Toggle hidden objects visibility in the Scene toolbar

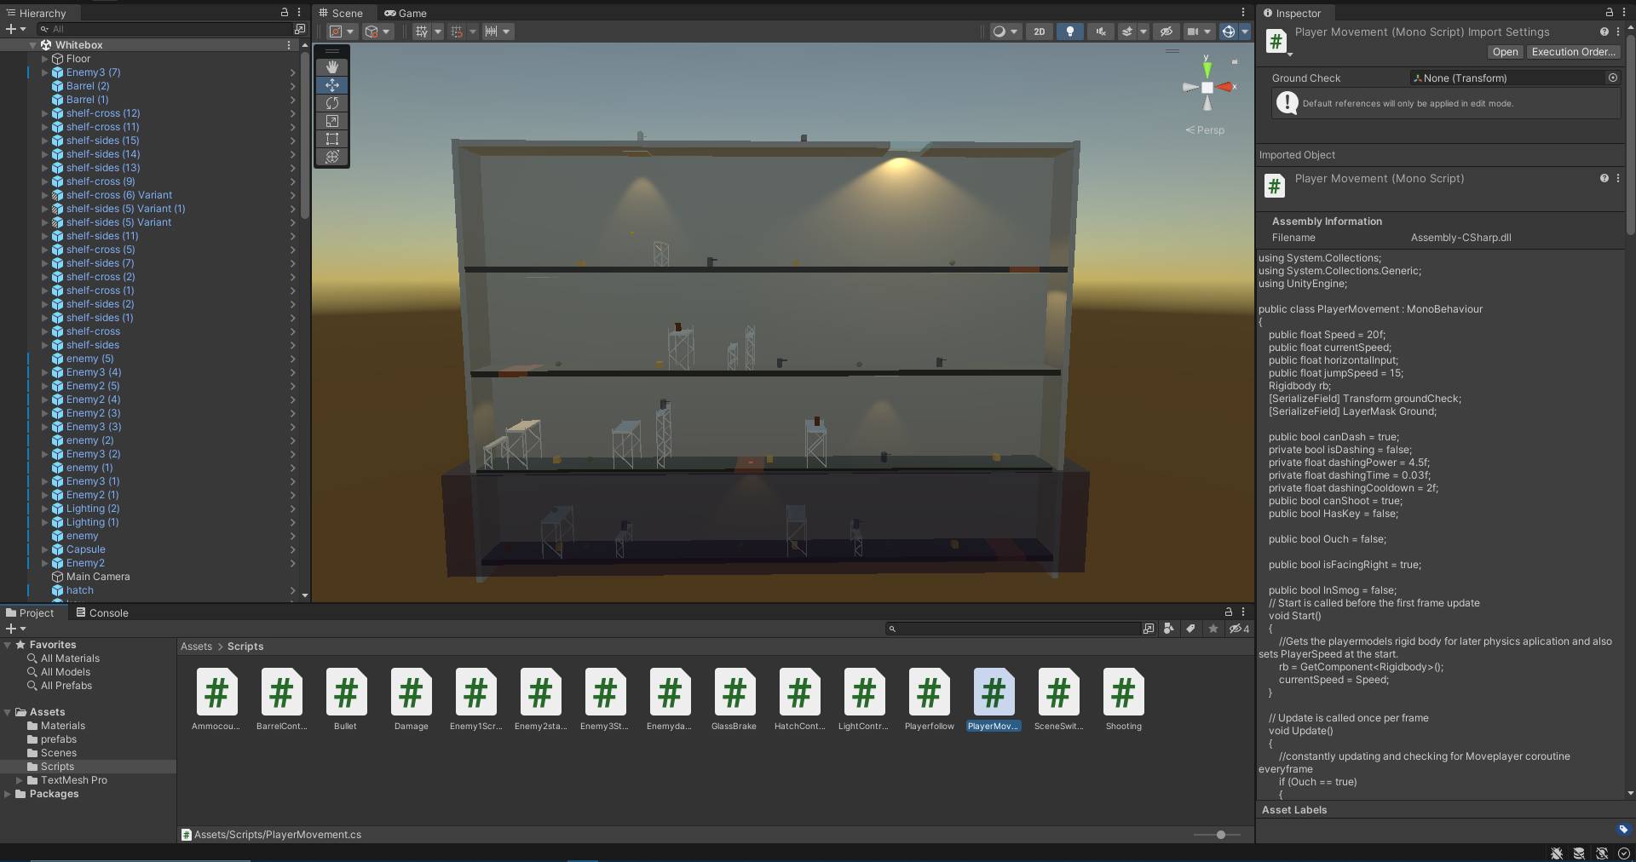point(1167,32)
